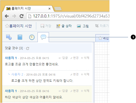This screenshot has width=136, height=103.
Task: Click the address bar showing 127.0.0.1:1975
Action: (68, 16)
